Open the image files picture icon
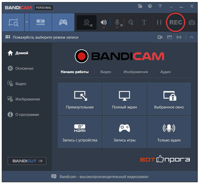This screenshot has width=199, height=184. 170,37
